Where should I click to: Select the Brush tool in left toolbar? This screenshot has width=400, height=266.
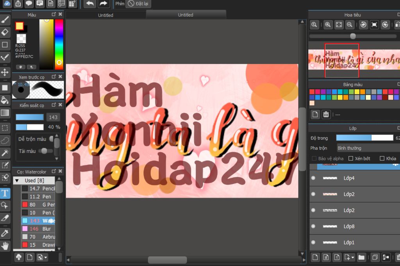(x=5, y=20)
